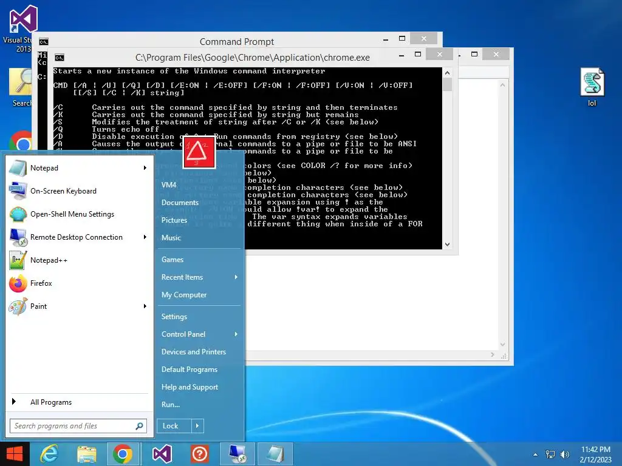622x466 pixels.
Task: Click the search magnifier icon in Start menu
Action: tap(139, 426)
